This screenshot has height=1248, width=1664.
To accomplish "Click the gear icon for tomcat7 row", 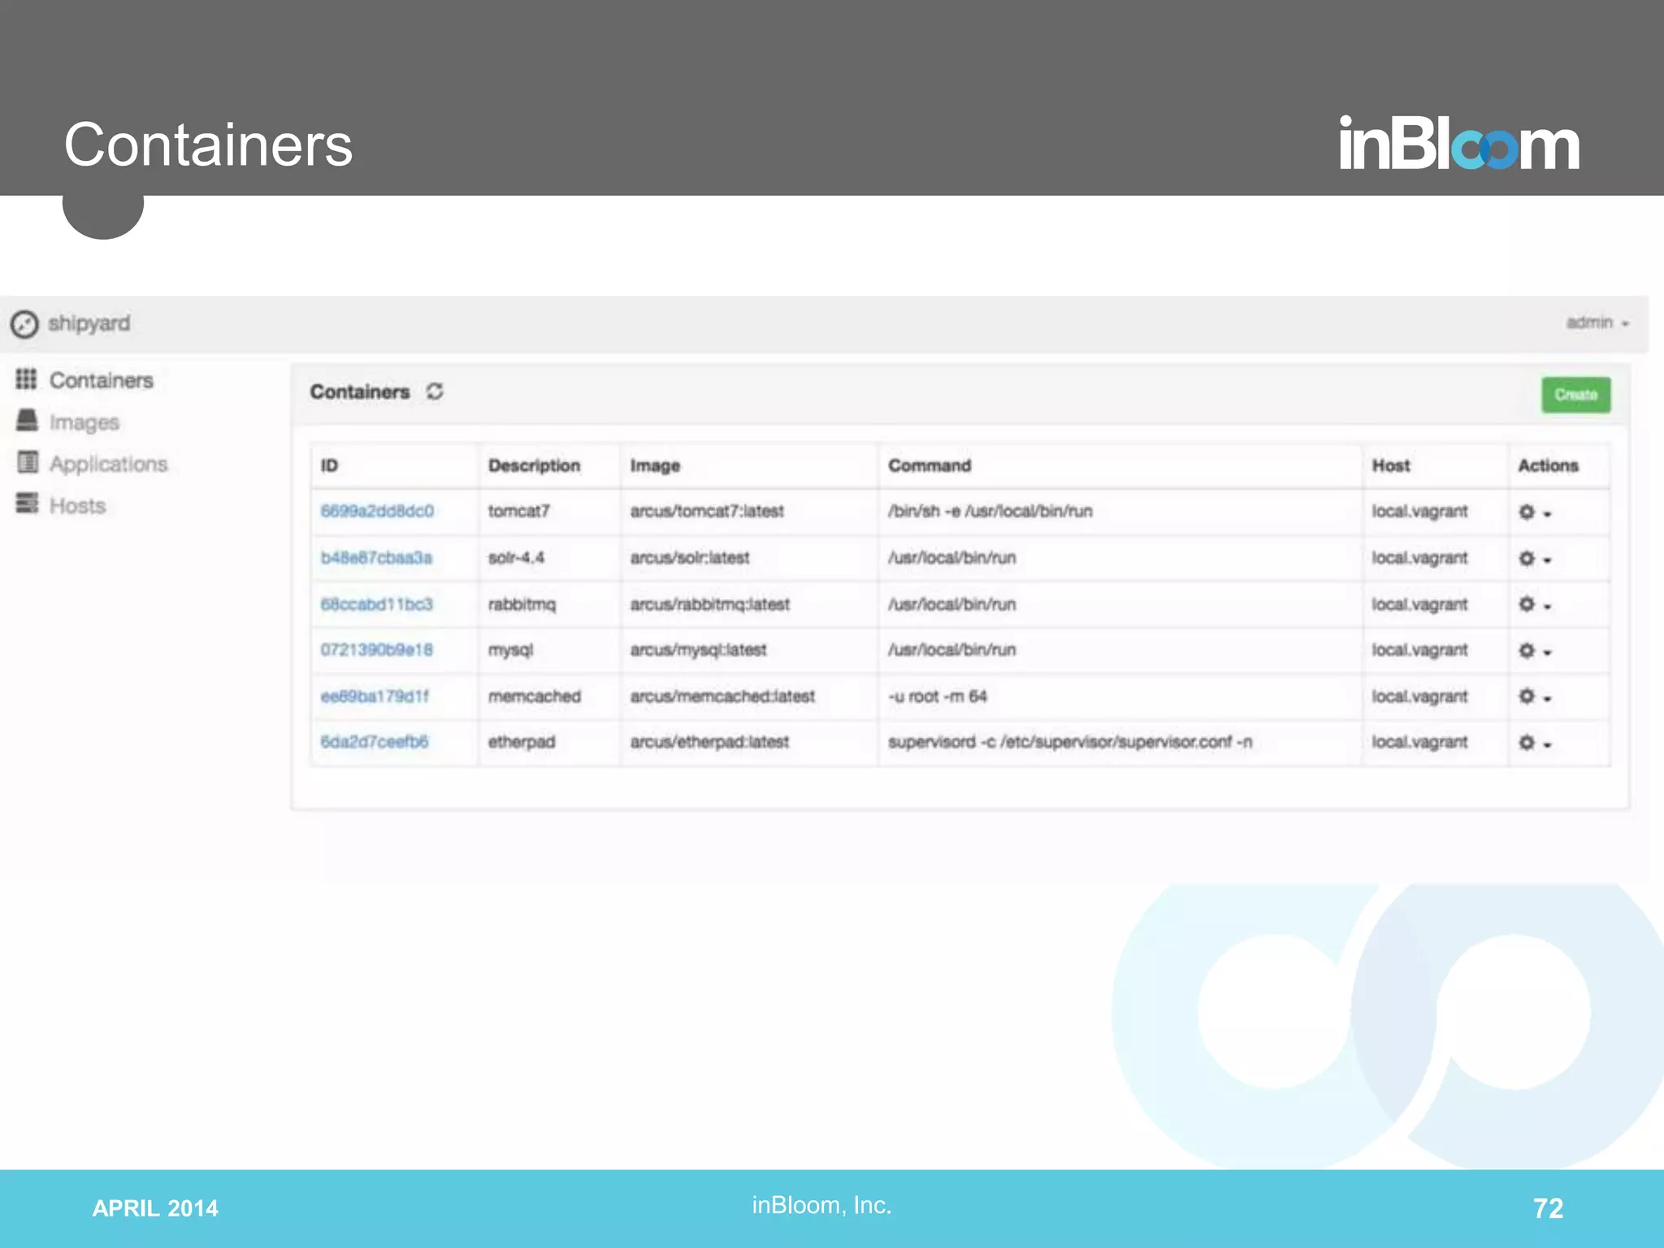I will pos(1527,512).
